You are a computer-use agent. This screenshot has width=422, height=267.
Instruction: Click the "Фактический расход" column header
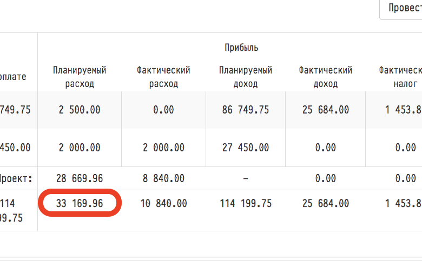pyautogui.click(x=163, y=77)
